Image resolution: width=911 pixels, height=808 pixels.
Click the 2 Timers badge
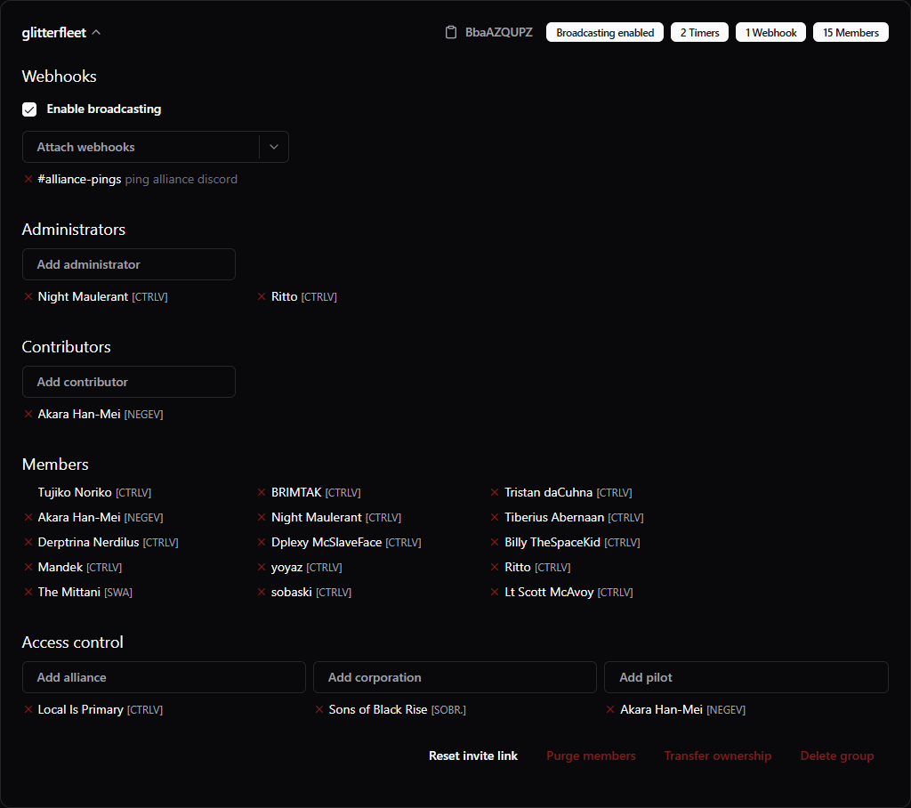[699, 33]
